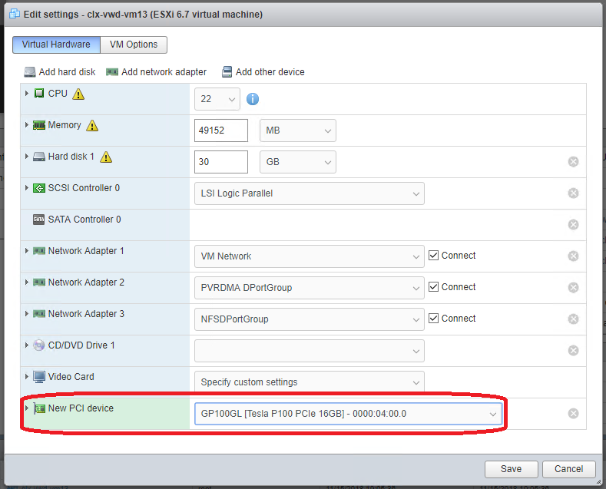Click the CPU warning triangle icon
This screenshot has width=606, height=489.
coord(78,94)
